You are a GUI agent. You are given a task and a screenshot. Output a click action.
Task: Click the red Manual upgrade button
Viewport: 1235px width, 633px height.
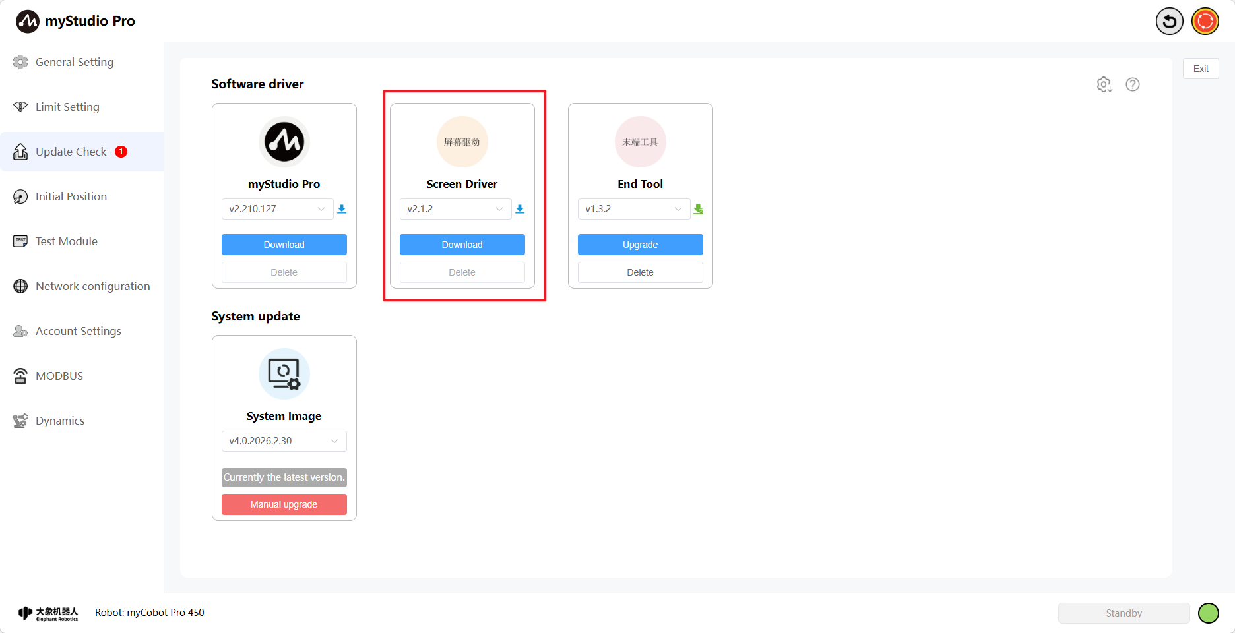284,504
